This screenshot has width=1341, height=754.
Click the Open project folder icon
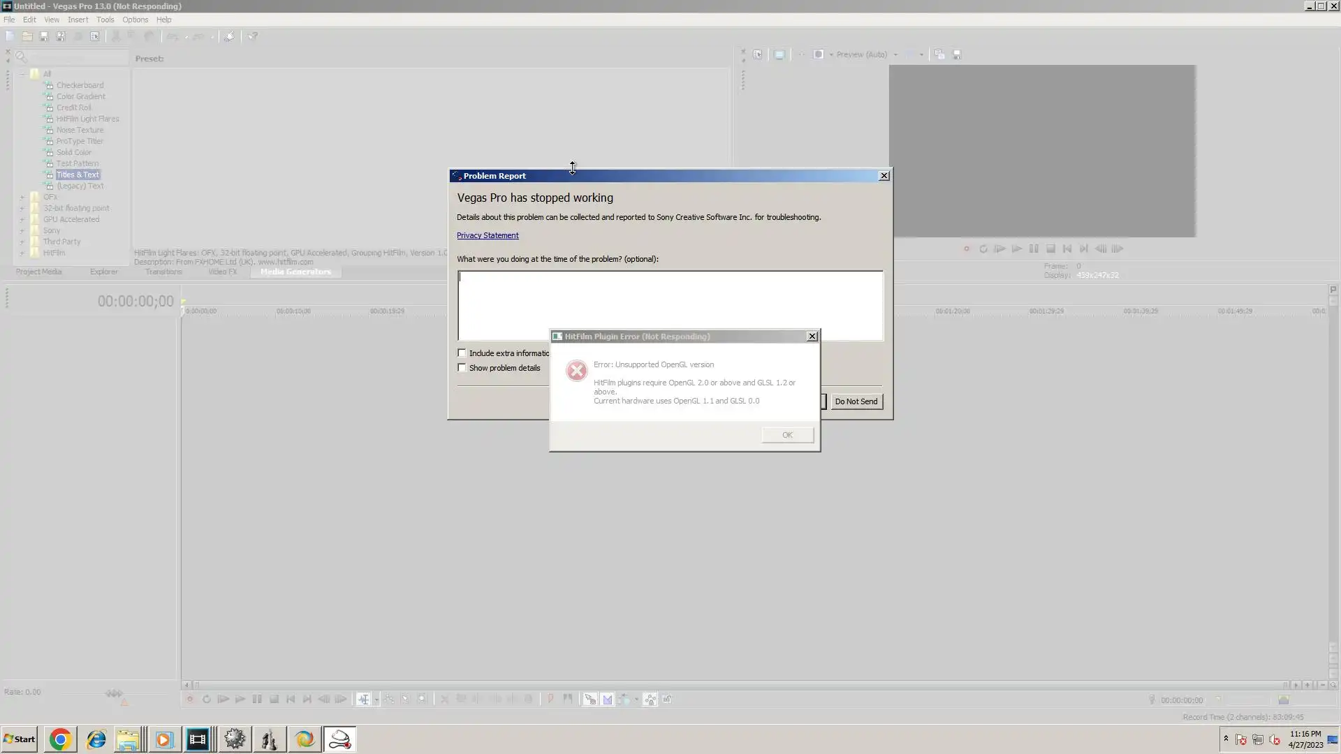coord(27,36)
